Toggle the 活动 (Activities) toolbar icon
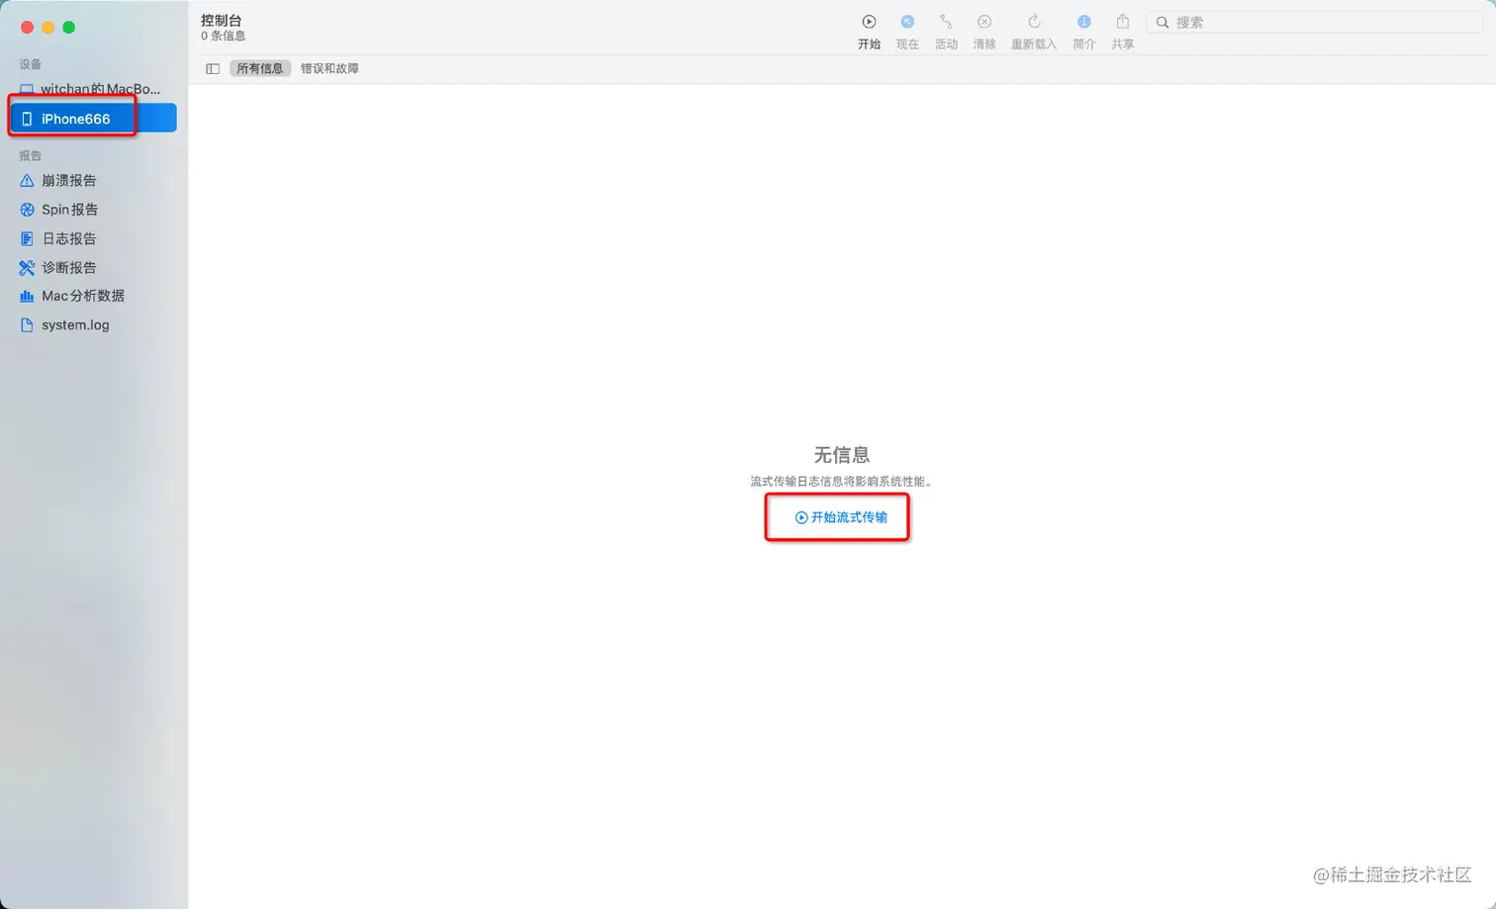This screenshot has width=1496, height=909. 946,22
